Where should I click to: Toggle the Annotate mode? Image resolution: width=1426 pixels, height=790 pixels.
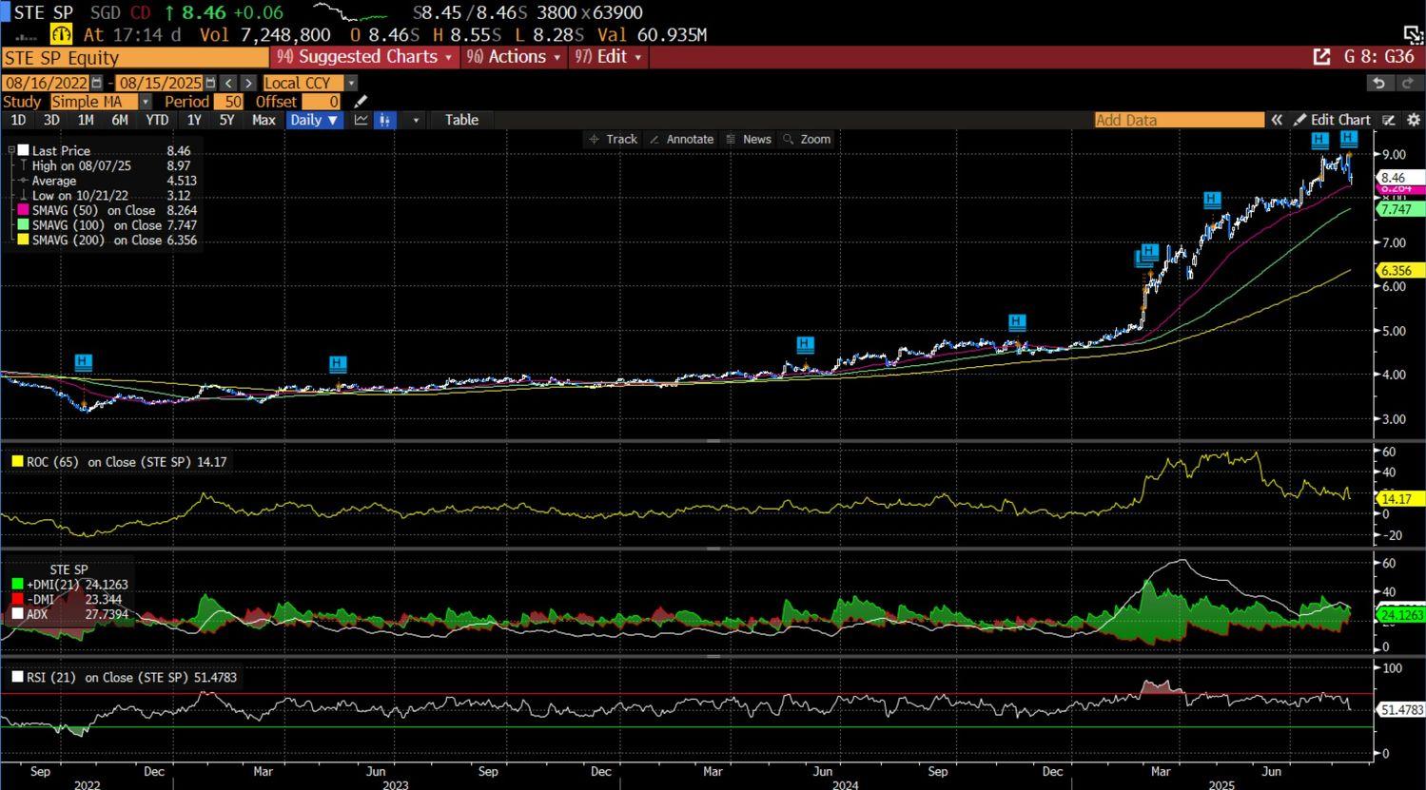pyautogui.click(x=681, y=139)
